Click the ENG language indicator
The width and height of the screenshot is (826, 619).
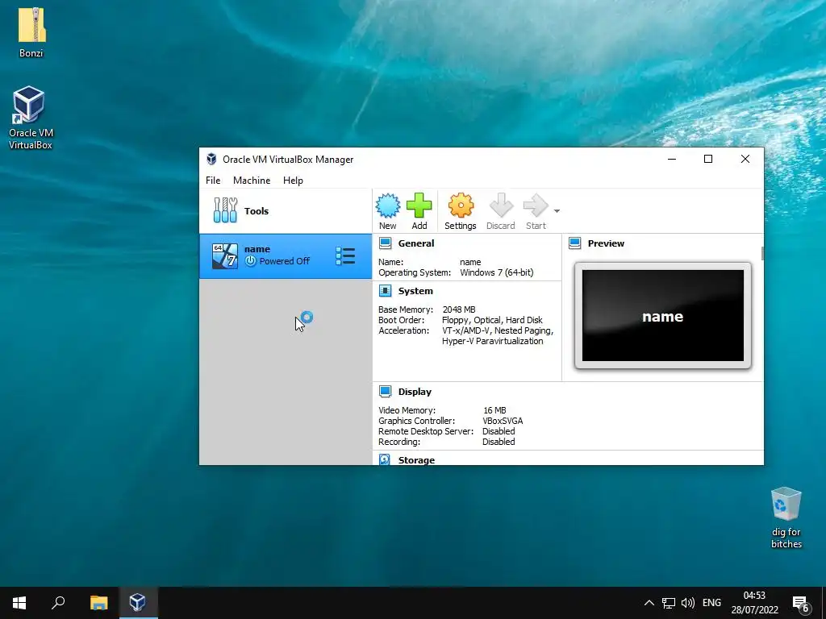[x=711, y=603]
